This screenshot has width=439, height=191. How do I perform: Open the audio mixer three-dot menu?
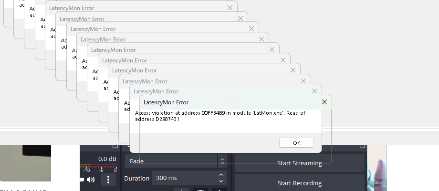[x=108, y=180]
